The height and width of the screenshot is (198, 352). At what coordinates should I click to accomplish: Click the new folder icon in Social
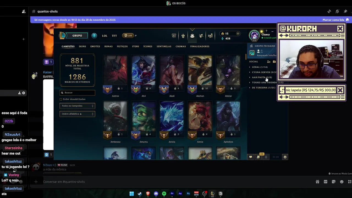pos(274,62)
